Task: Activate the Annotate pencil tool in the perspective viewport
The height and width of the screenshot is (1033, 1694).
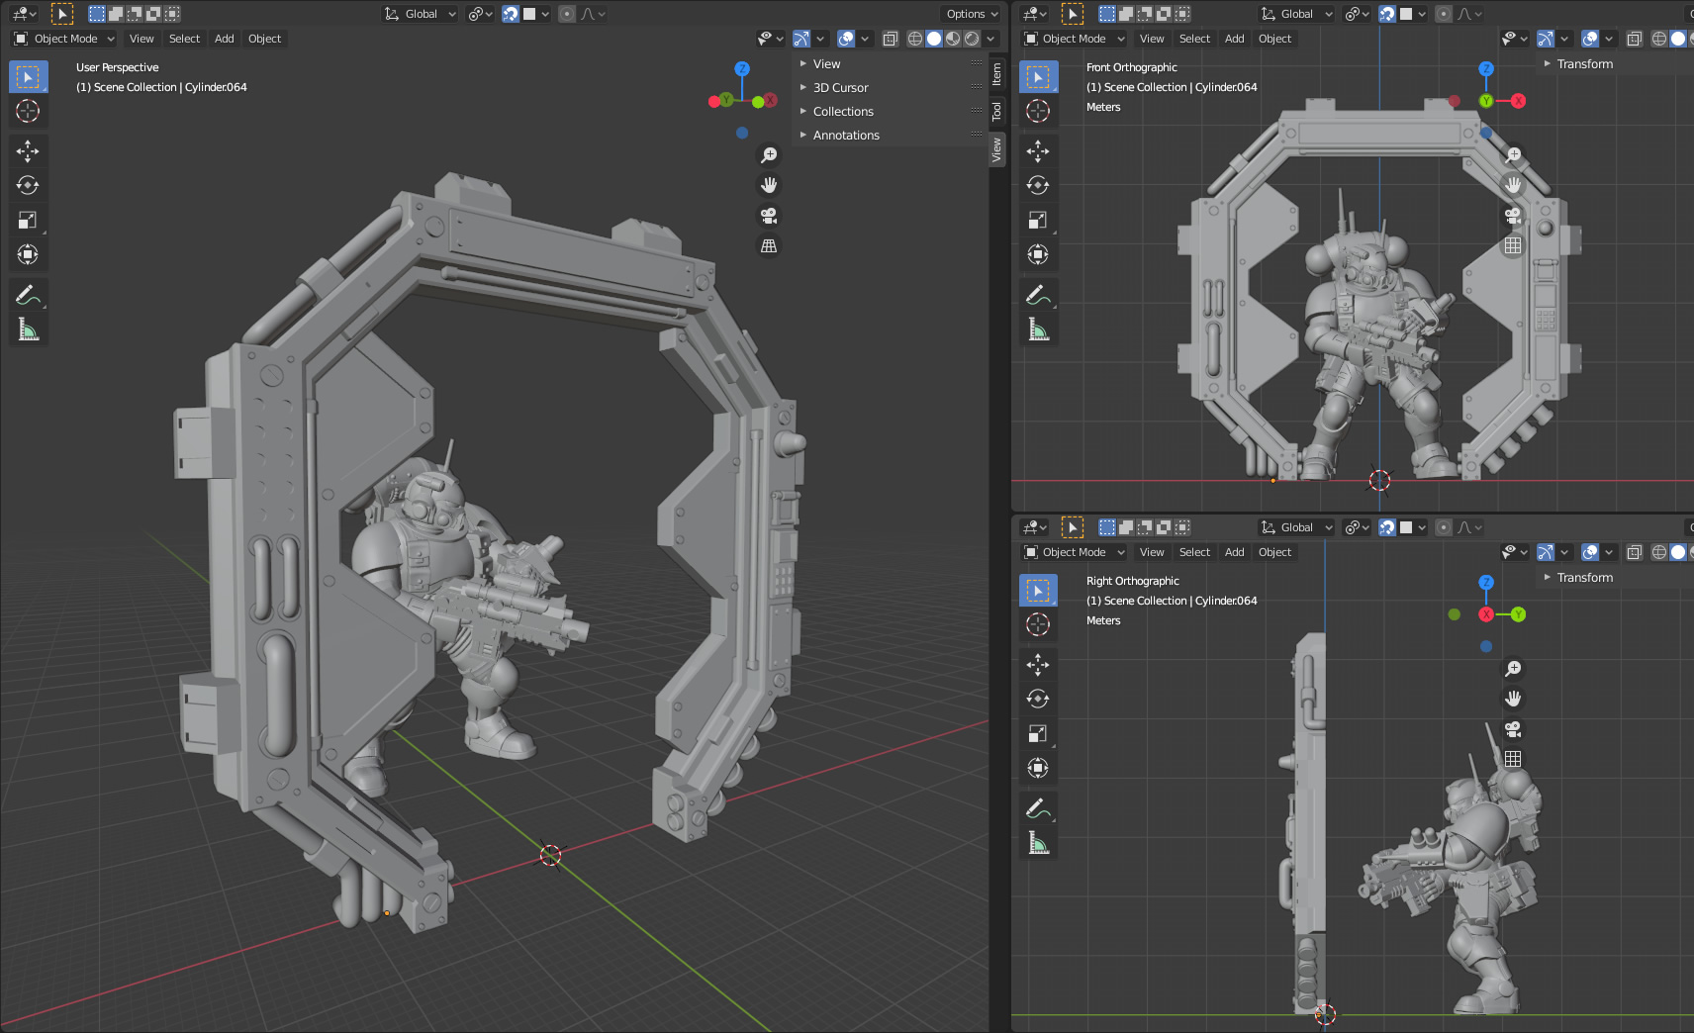Action: coord(28,295)
